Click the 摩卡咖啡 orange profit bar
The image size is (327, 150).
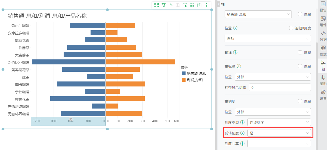125,84
